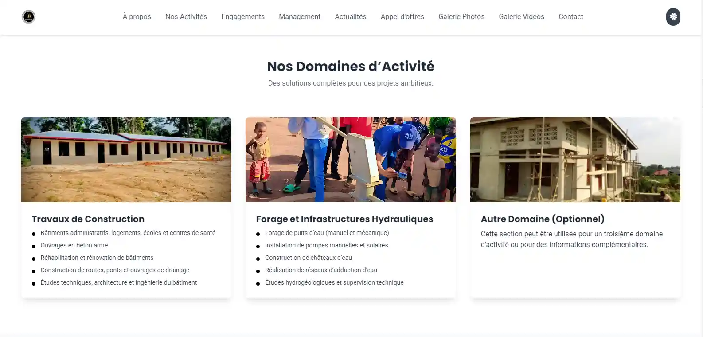Click the Autre Domaine (Optionnel) heading
Image resolution: width=703 pixels, height=337 pixels.
[543, 219]
